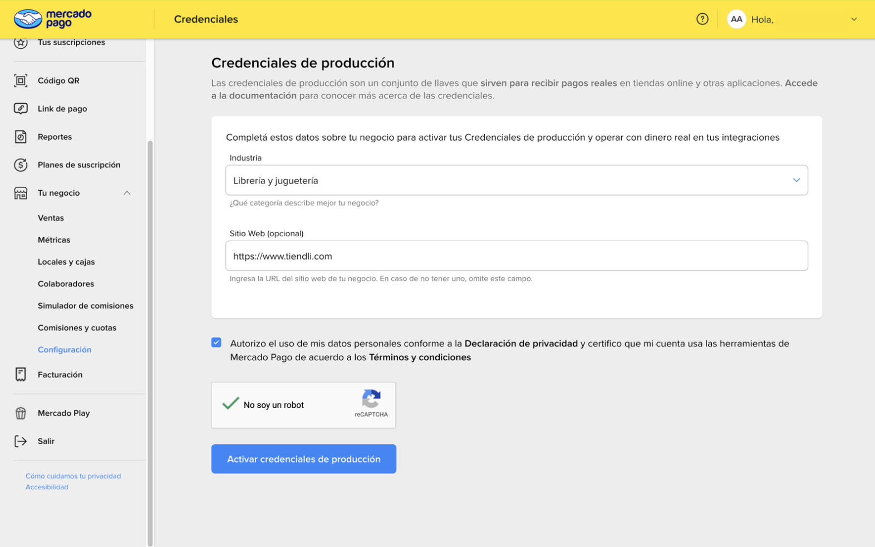Click the Mercado Play popcorn icon
This screenshot has height=547, width=875.
tap(21, 413)
